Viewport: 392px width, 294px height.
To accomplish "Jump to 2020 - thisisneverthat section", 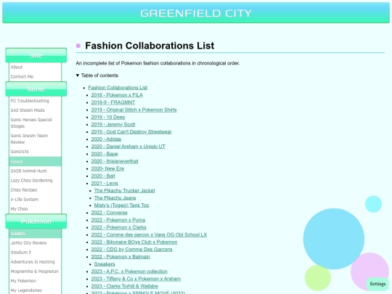I will [x=115, y=161].
